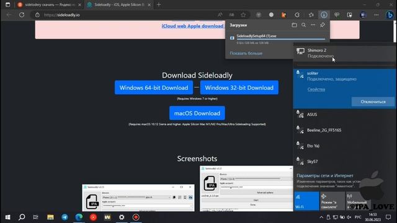Search downloads magnifier icon
The height and width of the screenshot is (223, 397).
303,25
